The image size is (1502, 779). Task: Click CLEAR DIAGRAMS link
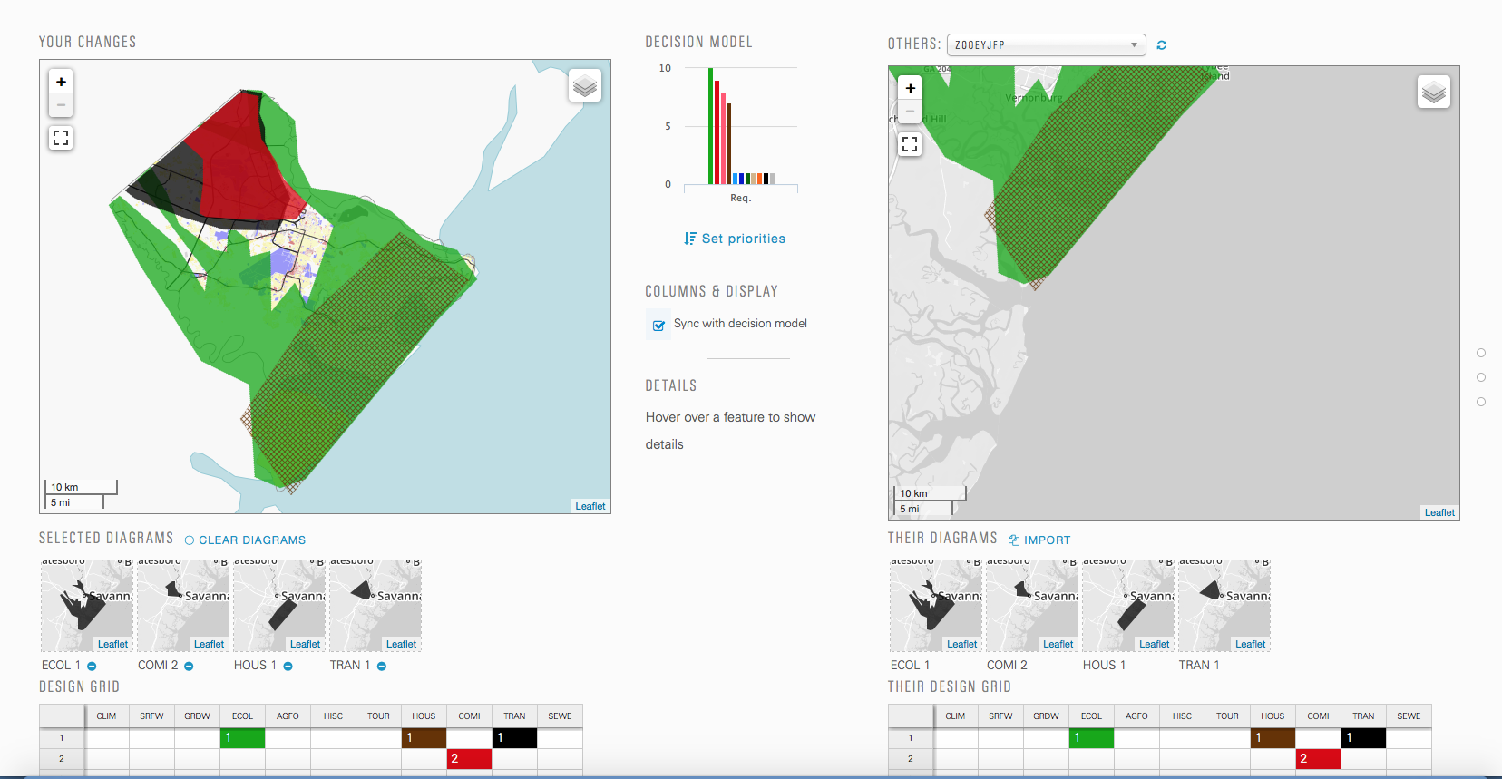252,540
